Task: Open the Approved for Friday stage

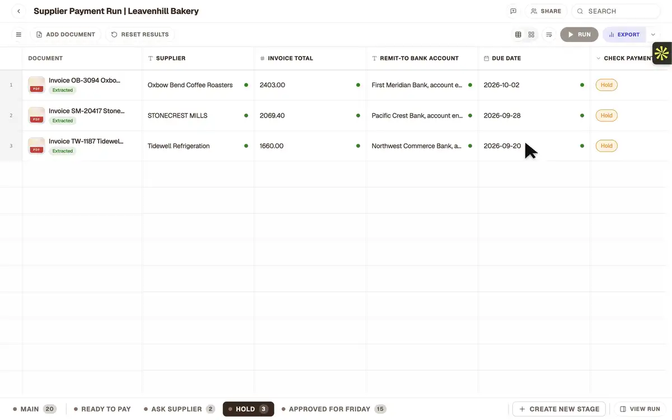Action: pos(334,409)
